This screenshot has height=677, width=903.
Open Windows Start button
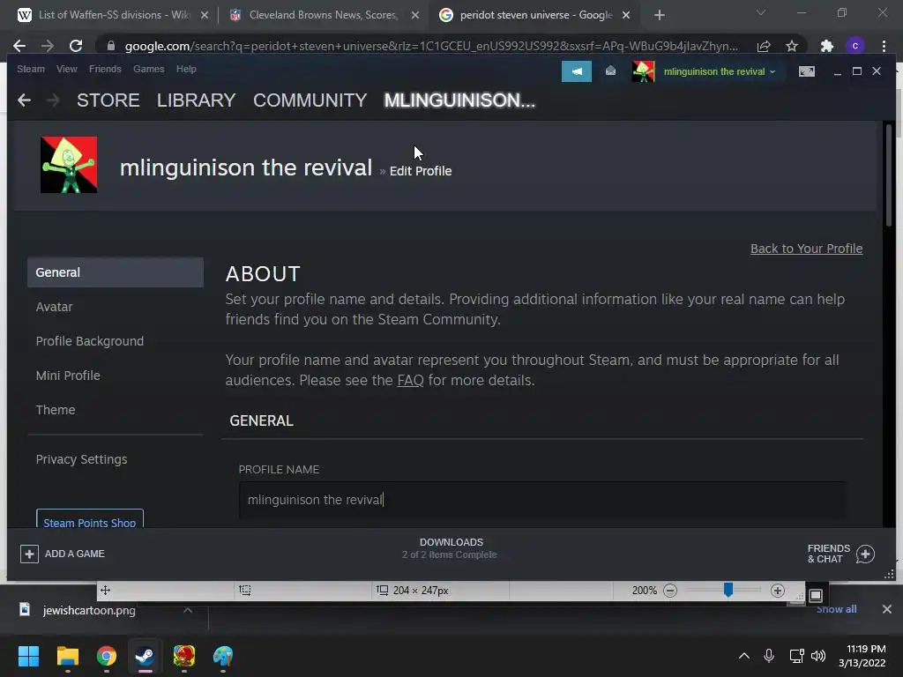coord(28,656)
